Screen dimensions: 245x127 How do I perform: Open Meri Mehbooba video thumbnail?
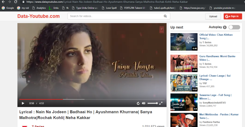[x=184, y=120]
